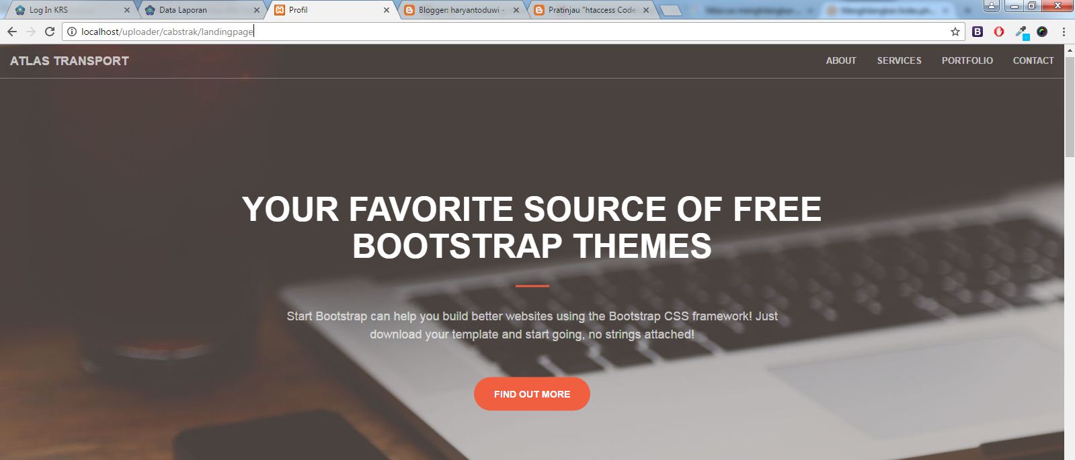The image size is (1075, 460).
Task: Go back using the browser back arrow
Action: 12,32
